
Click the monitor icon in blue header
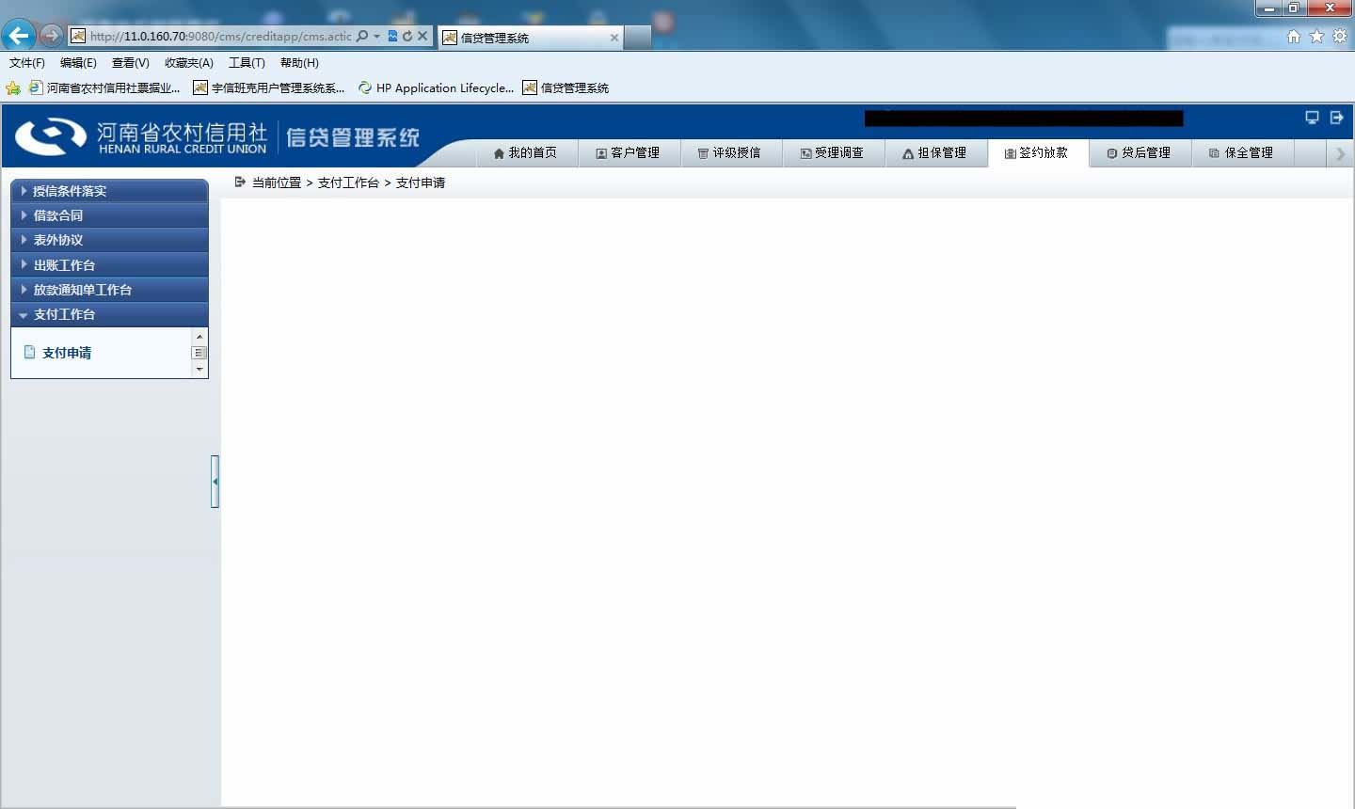point(1312,118)
